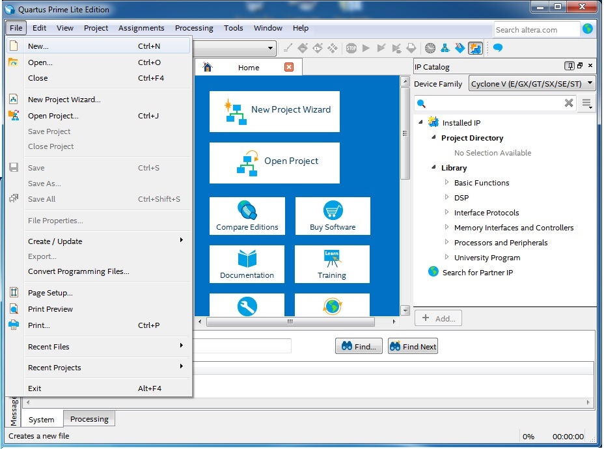
Task: Click the globe icon beside Search for Partner IP
Action: click(433, 271)
